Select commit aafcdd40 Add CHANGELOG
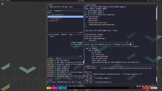This screenshot has width=162, height=91. pyautogui.click(x=65, y=72)
